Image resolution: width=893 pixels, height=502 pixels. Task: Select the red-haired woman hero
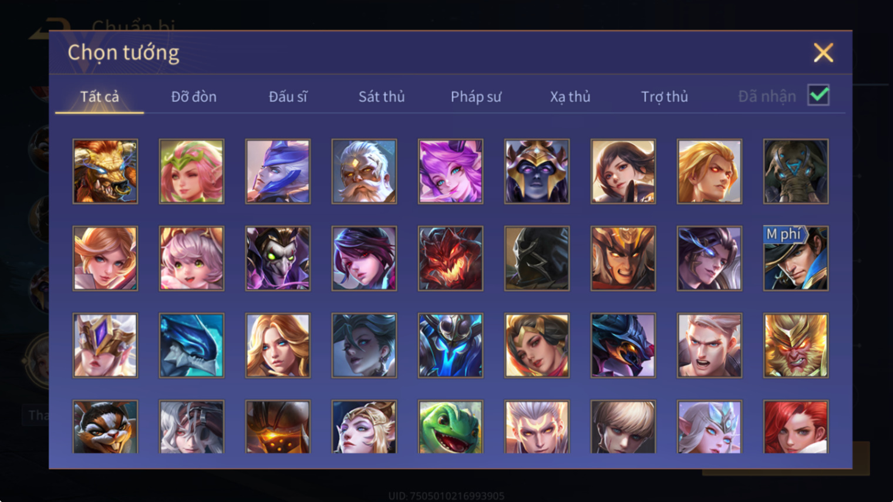coord(796,427)
